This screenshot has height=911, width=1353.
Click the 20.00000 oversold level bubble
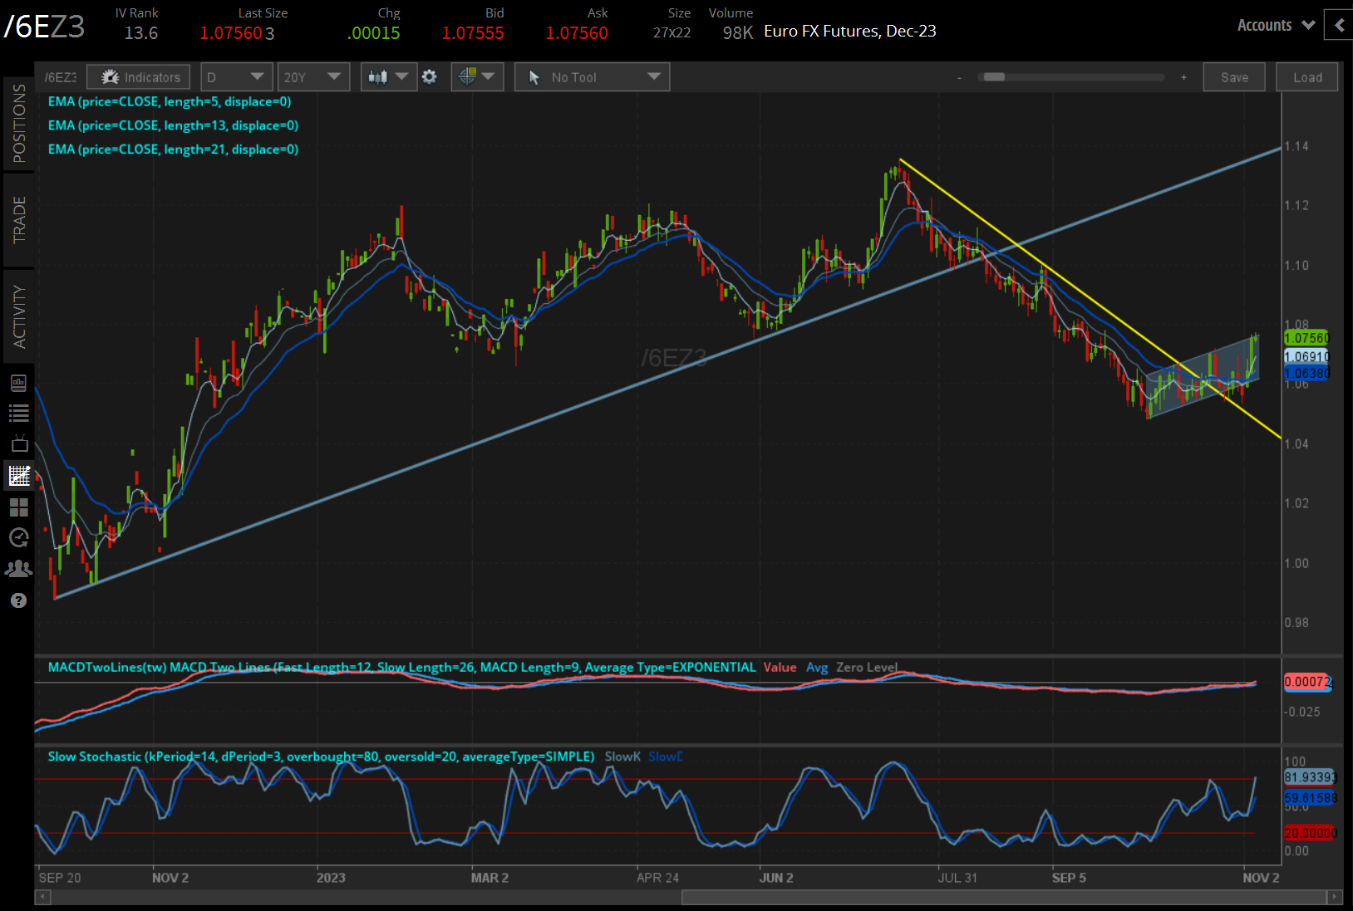tap(1310, 833)
